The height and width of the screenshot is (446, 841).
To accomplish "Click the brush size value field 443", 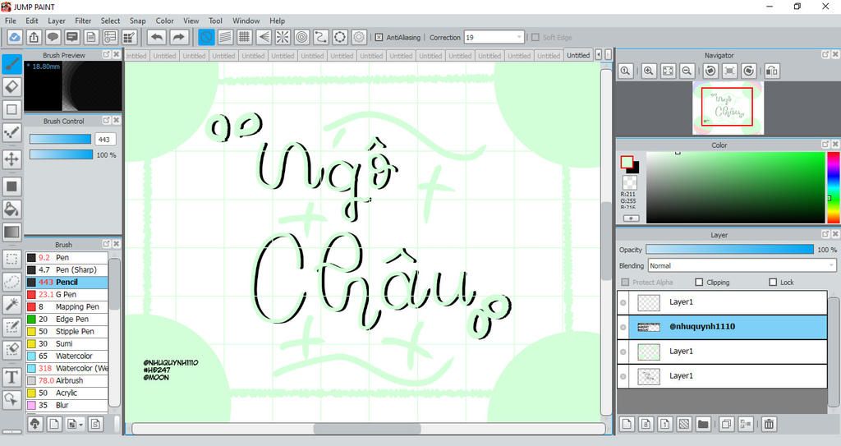I will (105, 140).
